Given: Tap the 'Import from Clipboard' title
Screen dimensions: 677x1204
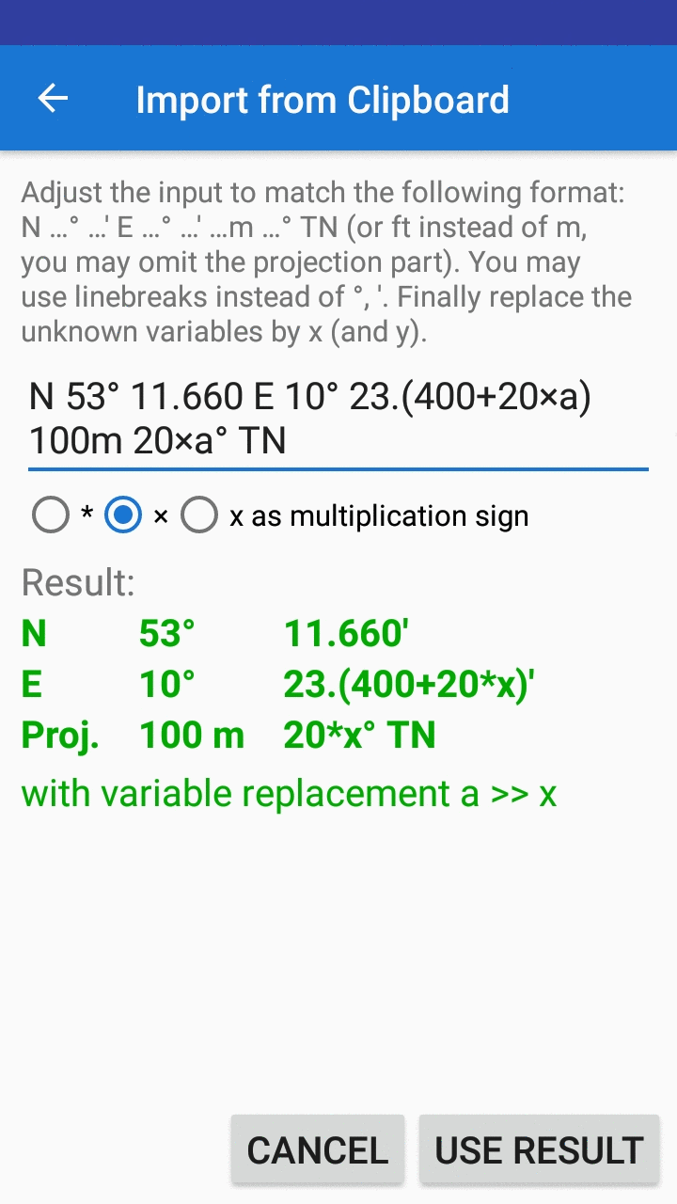Looking at the screenshot, I should pyautogui.click(x=323, y=100).
